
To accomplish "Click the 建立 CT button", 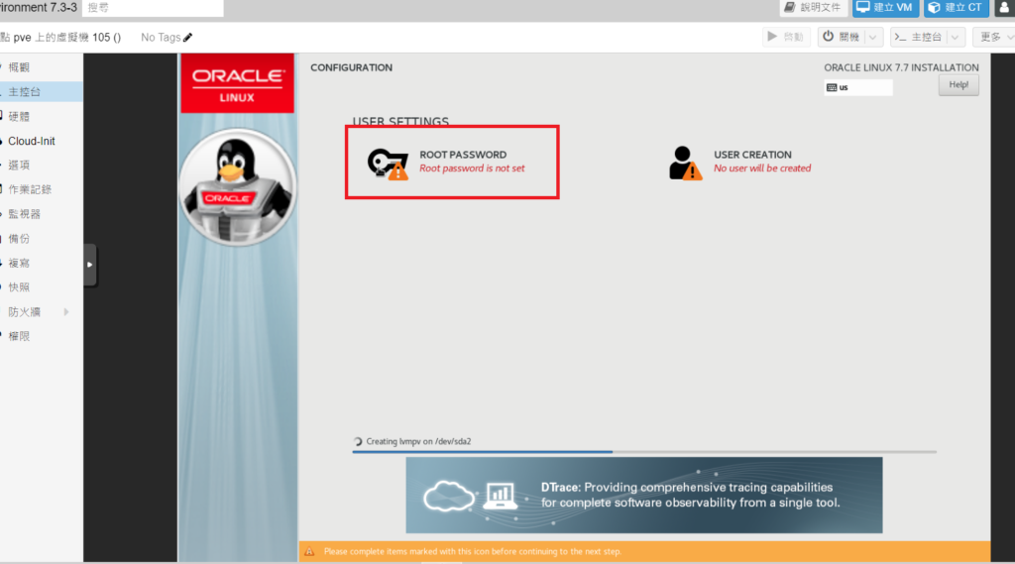I will (x=957, y=8).
